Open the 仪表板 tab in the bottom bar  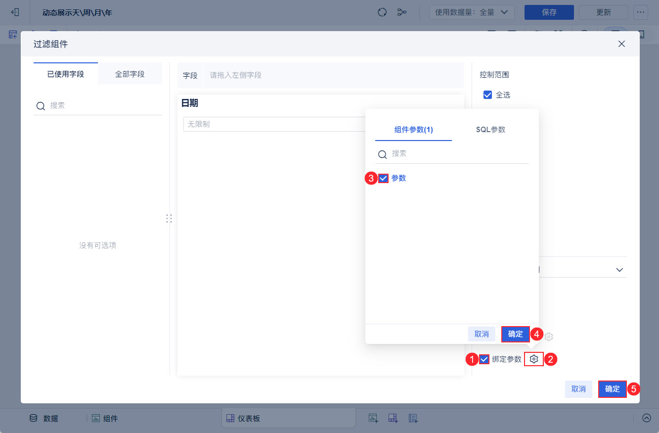point(289,418)
